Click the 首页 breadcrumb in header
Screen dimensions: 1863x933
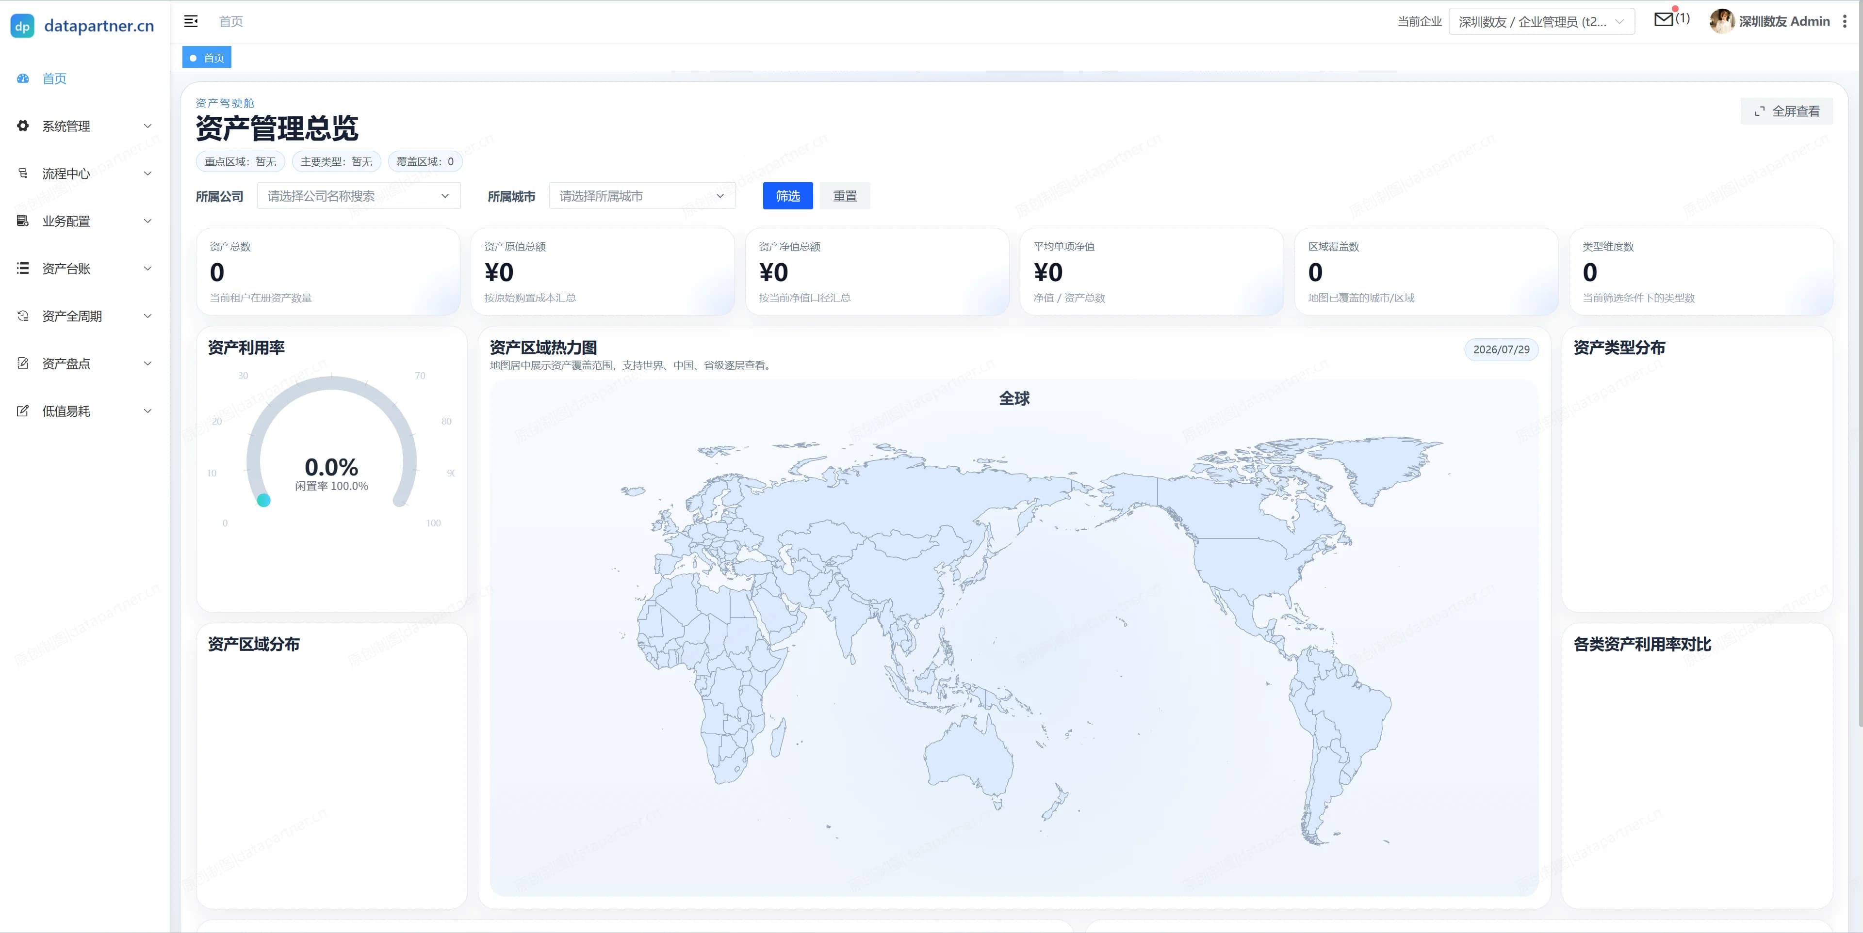[231, 22]
